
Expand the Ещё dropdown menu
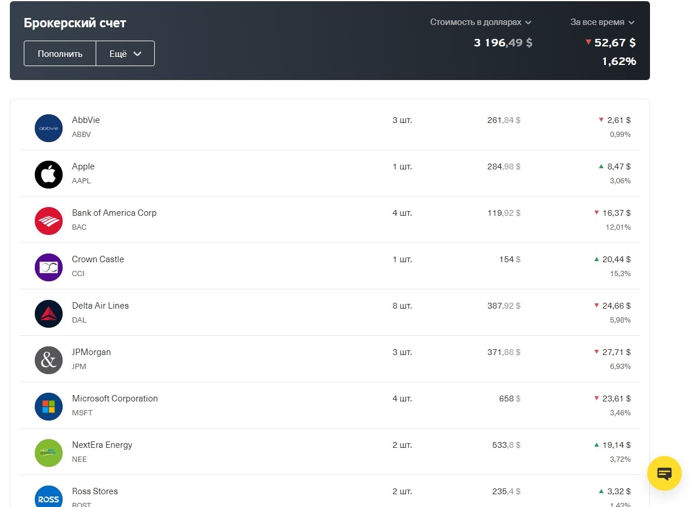(x=125, y=54)
